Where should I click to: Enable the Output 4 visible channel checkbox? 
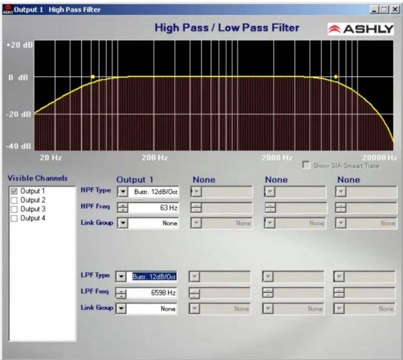pos(14,218)
